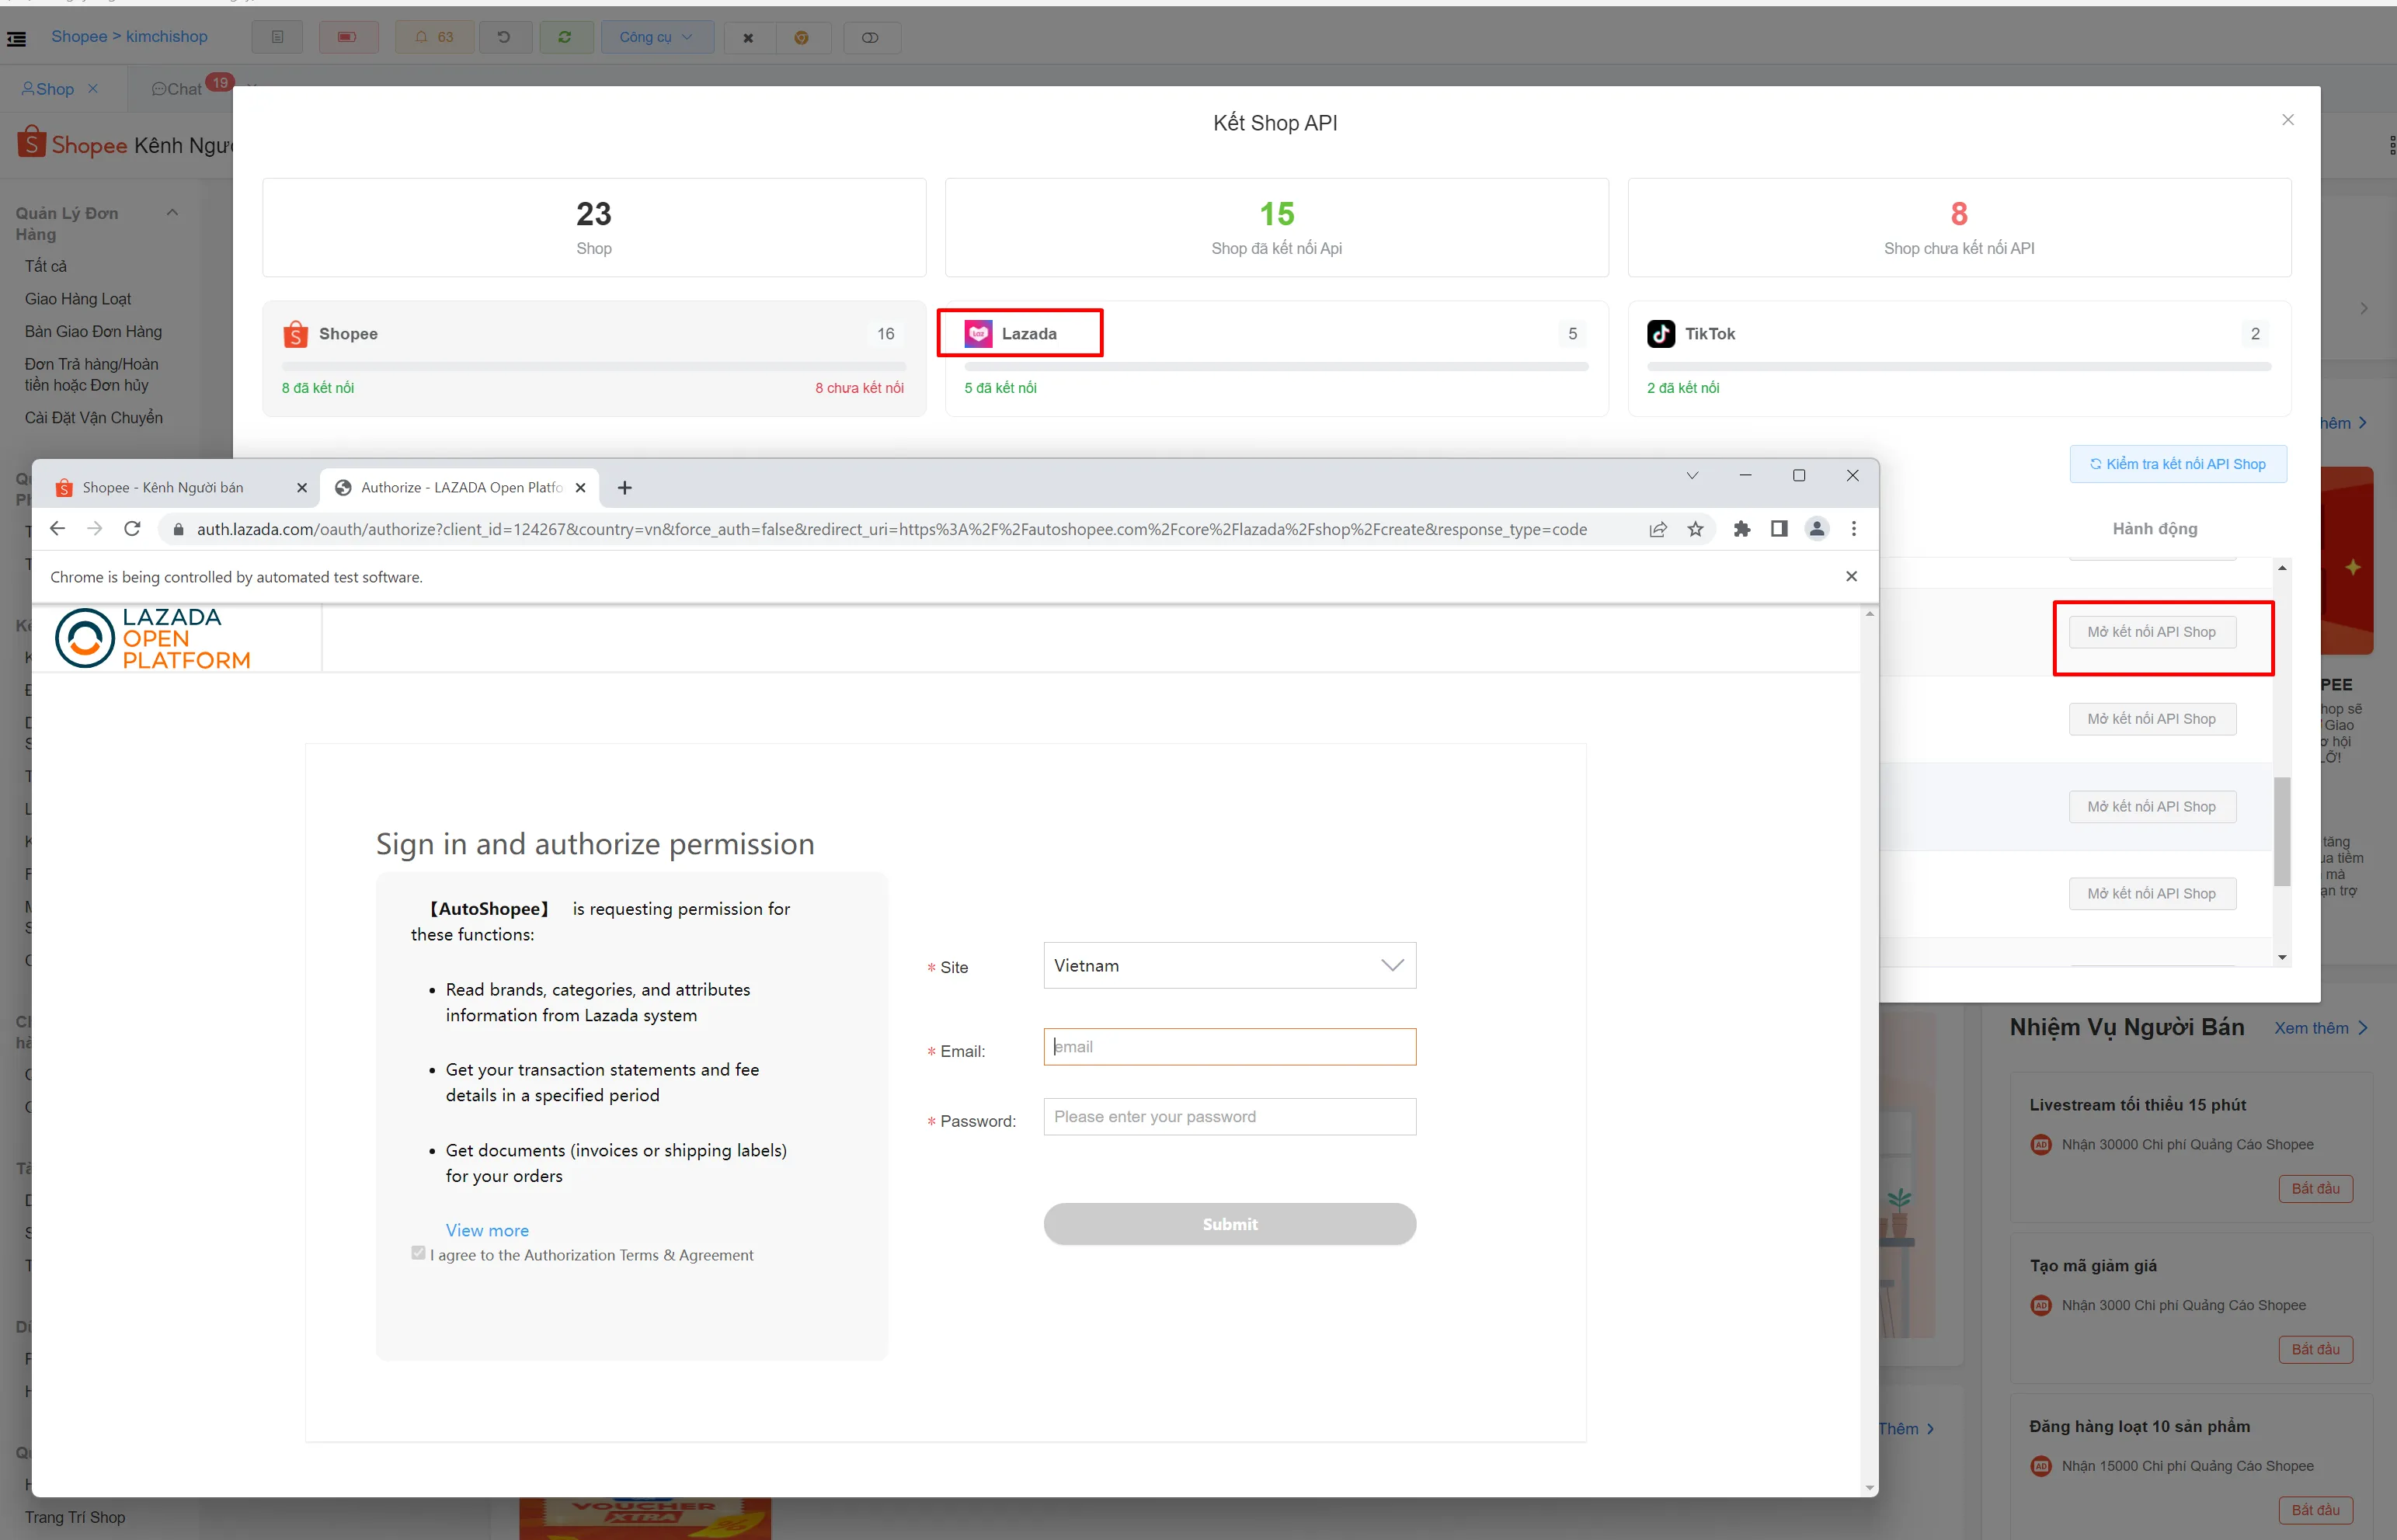Close the Authorize - LAZADA browser tab
The width and height of the screenshot is (2397, 1540).
[580, 488]
